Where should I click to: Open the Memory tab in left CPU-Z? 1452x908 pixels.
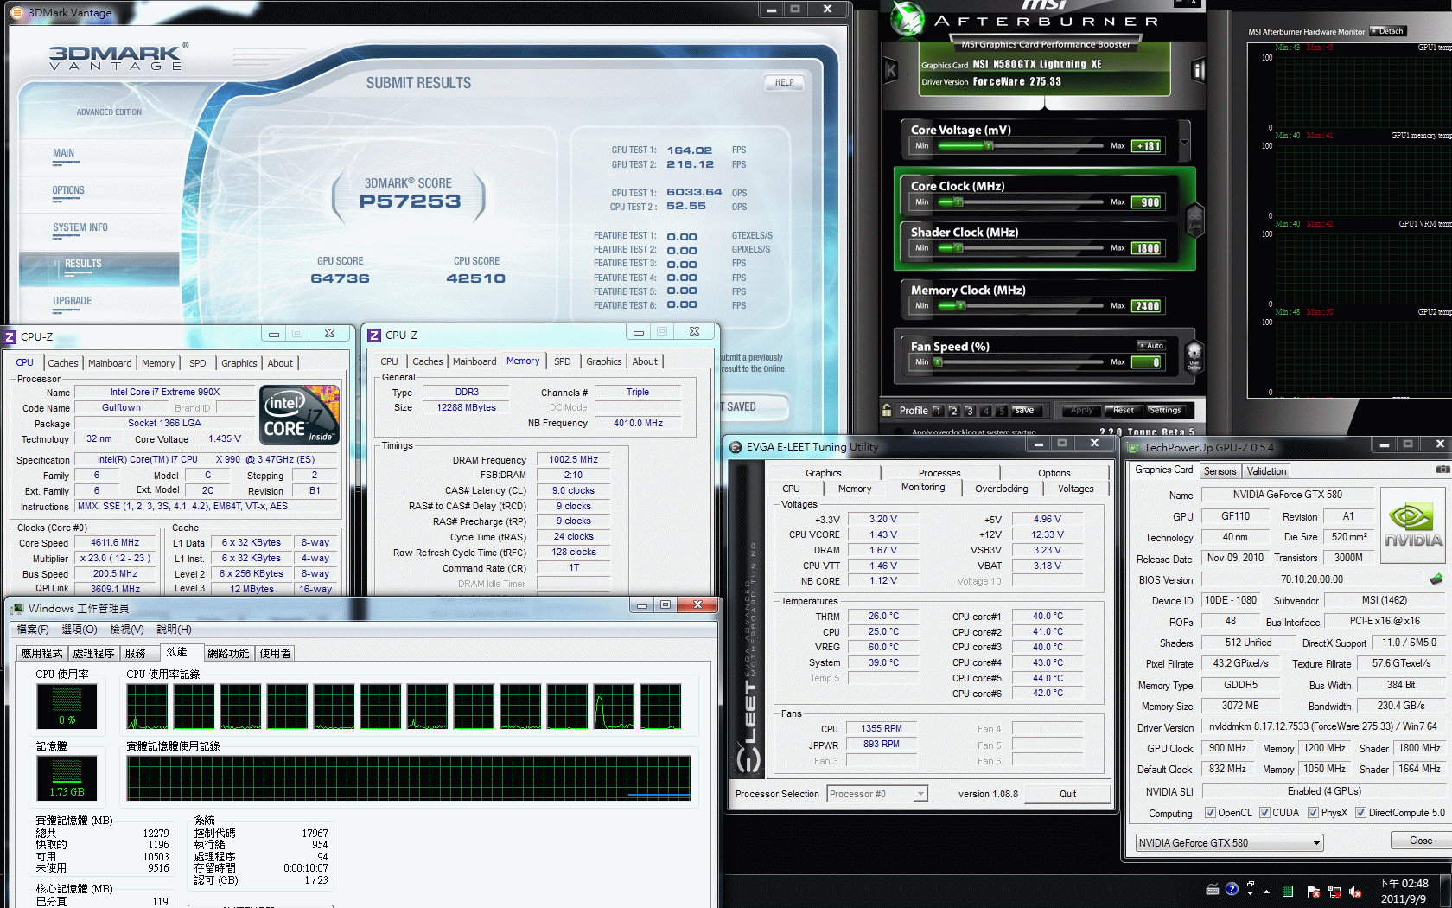click(x=158, y=363)
